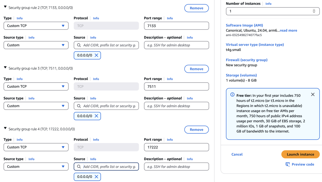Collapse Security group rule 4
The height and width of the screenshot is (182, 322).
pos(5,128)
